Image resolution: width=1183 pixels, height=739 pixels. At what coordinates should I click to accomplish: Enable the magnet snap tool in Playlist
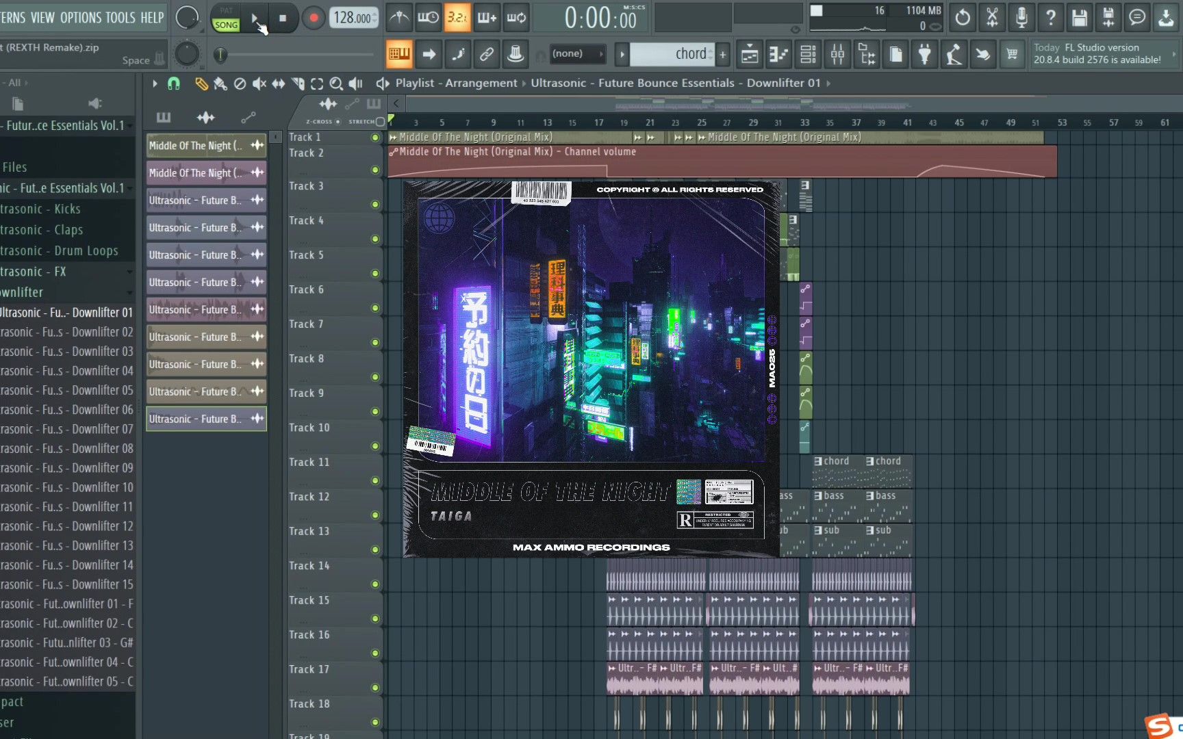[x=174, y=83]
